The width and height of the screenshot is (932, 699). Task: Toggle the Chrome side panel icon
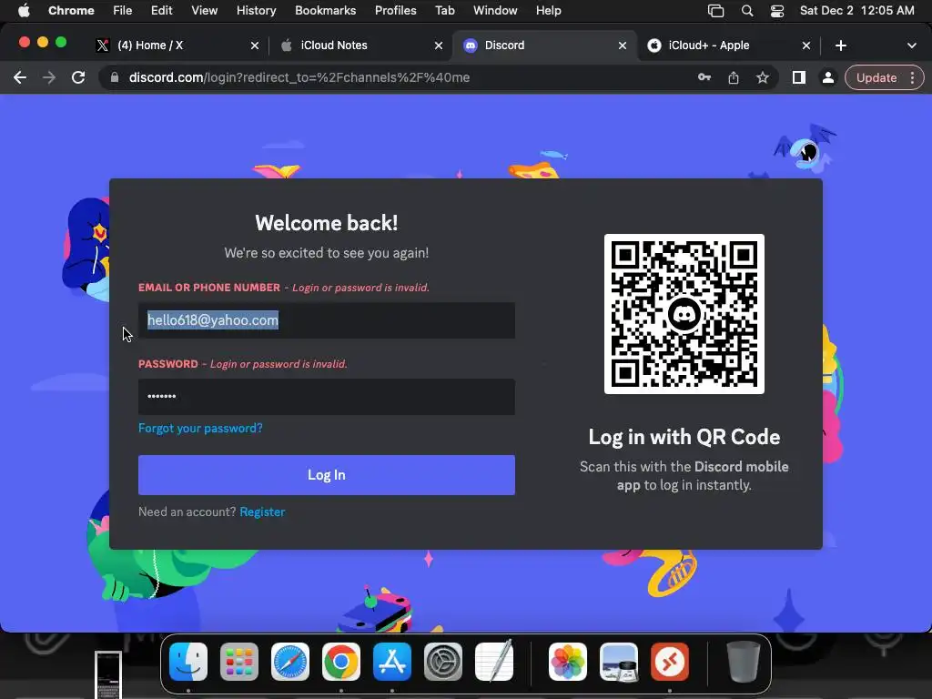click(799, 78)
